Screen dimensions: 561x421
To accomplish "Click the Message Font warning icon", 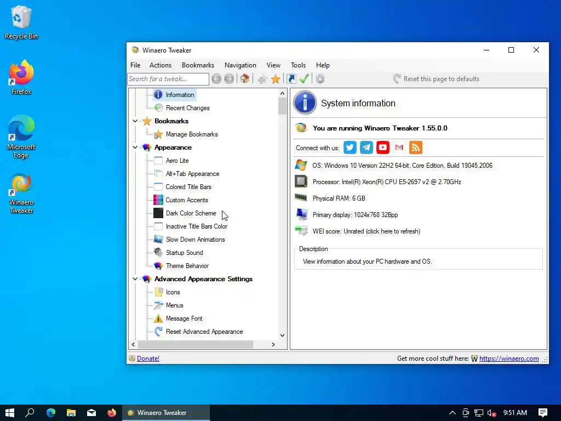I will click(158, 318).
